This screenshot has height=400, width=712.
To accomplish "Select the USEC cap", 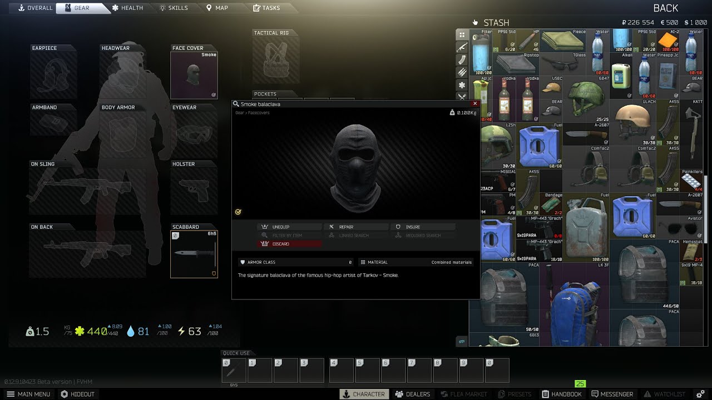I will (x=551, y=87).
